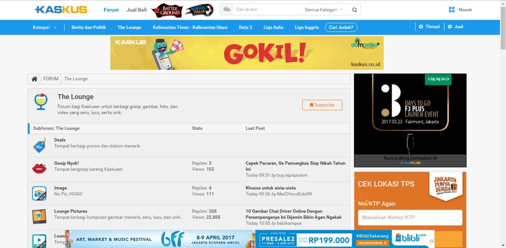Open the Gosip Nyok! subforum link

66,163
